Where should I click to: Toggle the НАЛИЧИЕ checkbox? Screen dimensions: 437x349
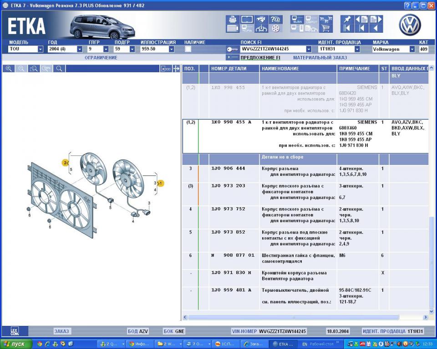pyautogui.click(x=188, y=49)
